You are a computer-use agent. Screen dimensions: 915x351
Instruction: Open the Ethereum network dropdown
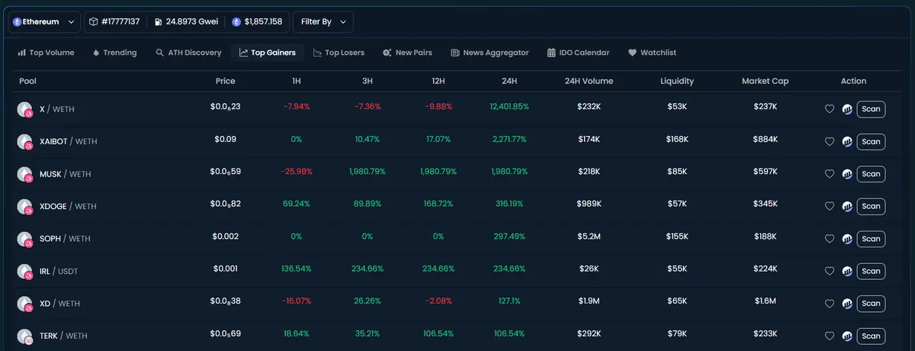tap(44, 22)
